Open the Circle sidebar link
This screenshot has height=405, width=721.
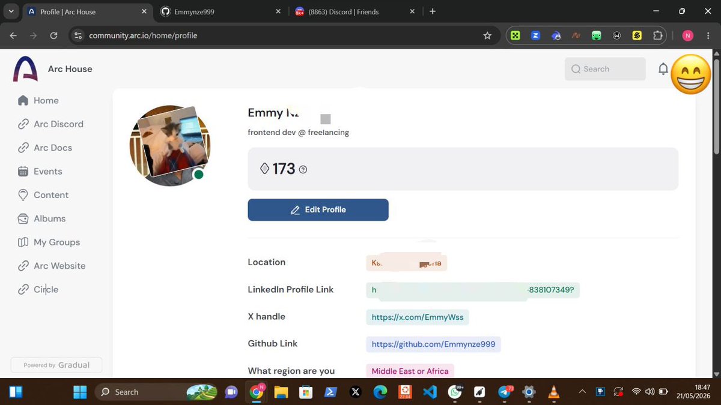pyautogui.click(x=38, y=289)
